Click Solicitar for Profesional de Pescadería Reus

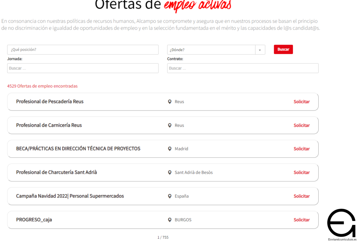click(301, 102)
